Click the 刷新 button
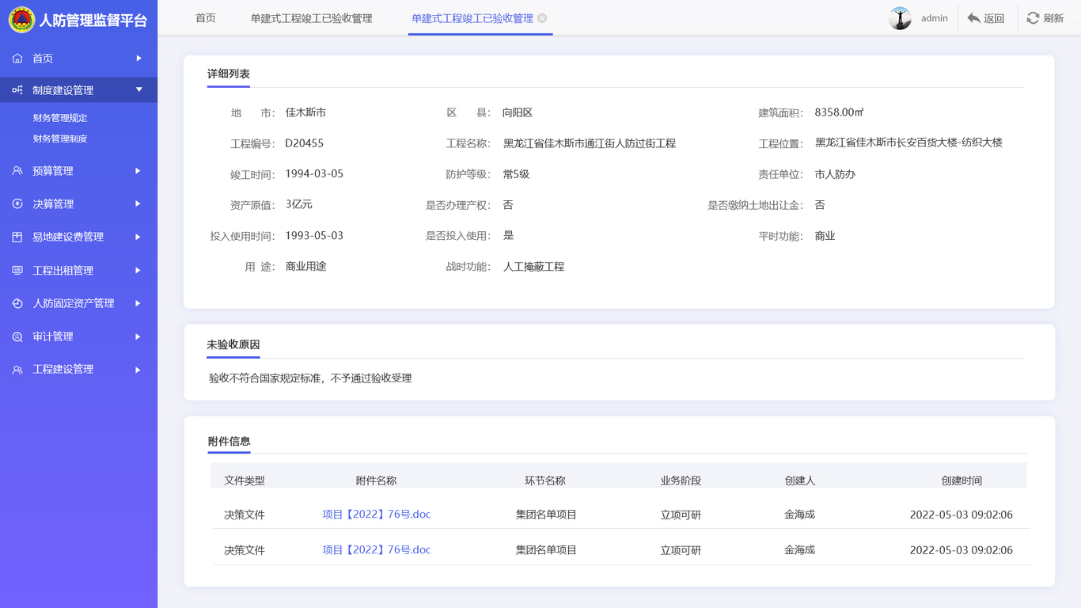1081x608 pixels. 1045,18
